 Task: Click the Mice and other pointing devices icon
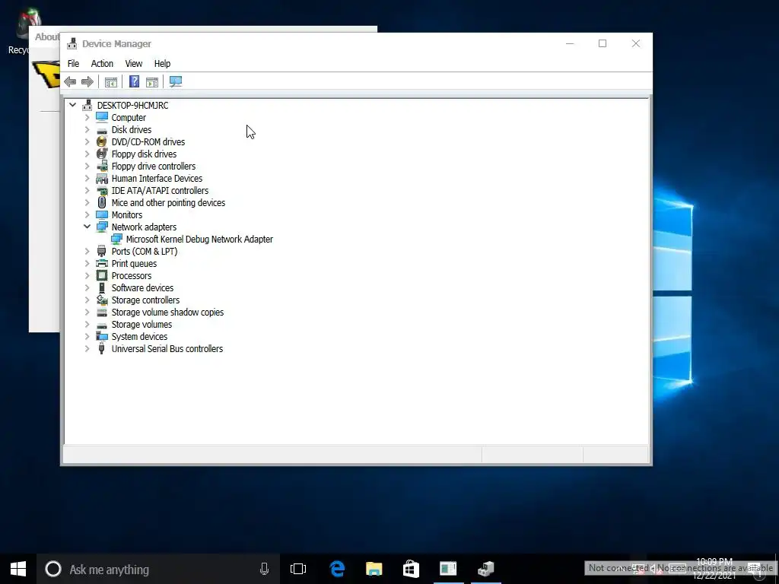[x=102, y=202]
